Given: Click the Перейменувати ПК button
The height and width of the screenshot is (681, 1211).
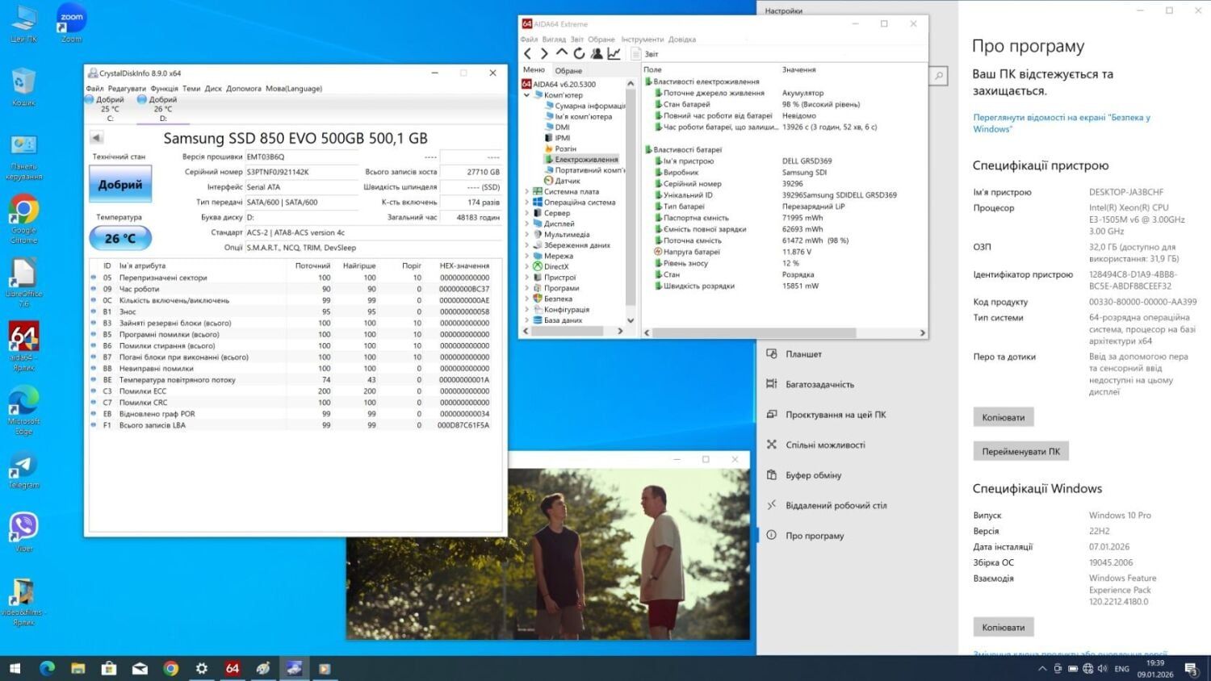Looking at the screenshot, I should pyautogui.click(x=1020, y=452).
